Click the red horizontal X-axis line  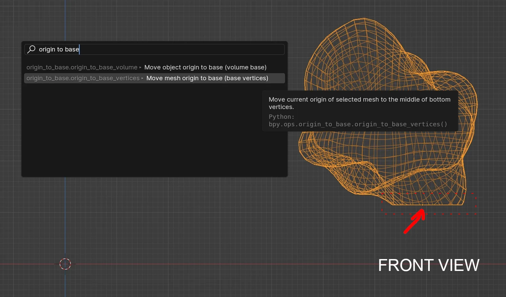(203, 264)
